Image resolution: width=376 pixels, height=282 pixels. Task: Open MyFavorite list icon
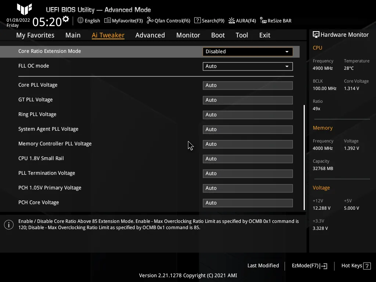coord(108,21)
